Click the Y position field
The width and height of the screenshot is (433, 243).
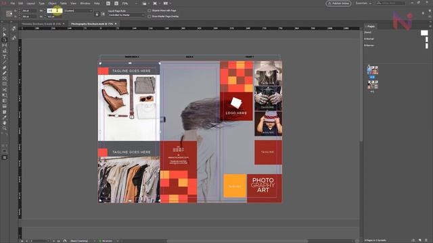pyautogui.click(x=29, y=16)
